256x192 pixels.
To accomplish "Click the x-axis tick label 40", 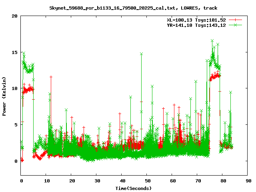I will (122, 181).
